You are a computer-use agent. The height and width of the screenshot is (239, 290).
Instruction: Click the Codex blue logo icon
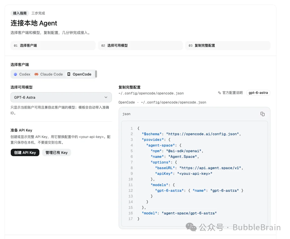[16, 74]
